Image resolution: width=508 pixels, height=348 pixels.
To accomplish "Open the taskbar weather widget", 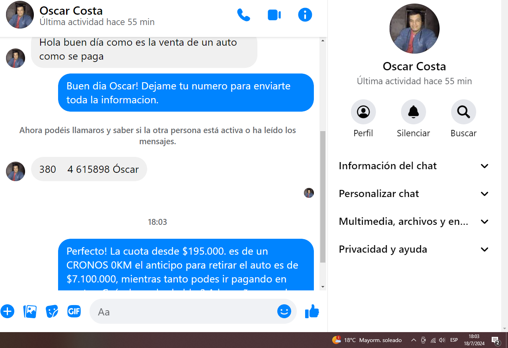I will pyautogui.click(x=367, y=340).
